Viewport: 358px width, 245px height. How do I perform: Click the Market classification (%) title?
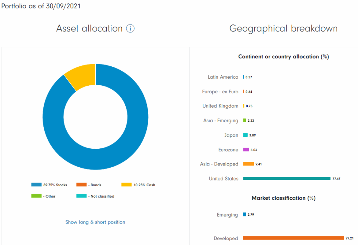pos(284,198)
